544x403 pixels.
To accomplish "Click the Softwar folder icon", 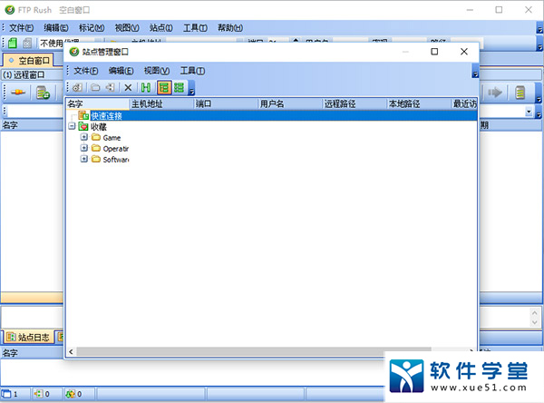I will [x=96, y=159].
